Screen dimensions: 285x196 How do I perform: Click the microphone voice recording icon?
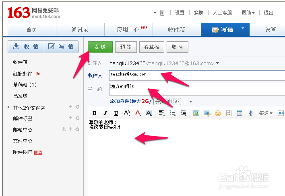pos(251,113)
